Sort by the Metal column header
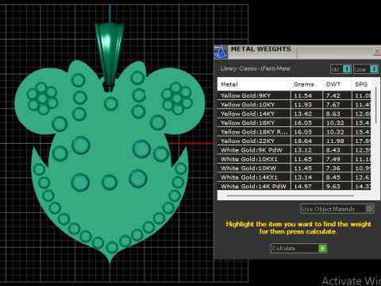 [253, 84]
